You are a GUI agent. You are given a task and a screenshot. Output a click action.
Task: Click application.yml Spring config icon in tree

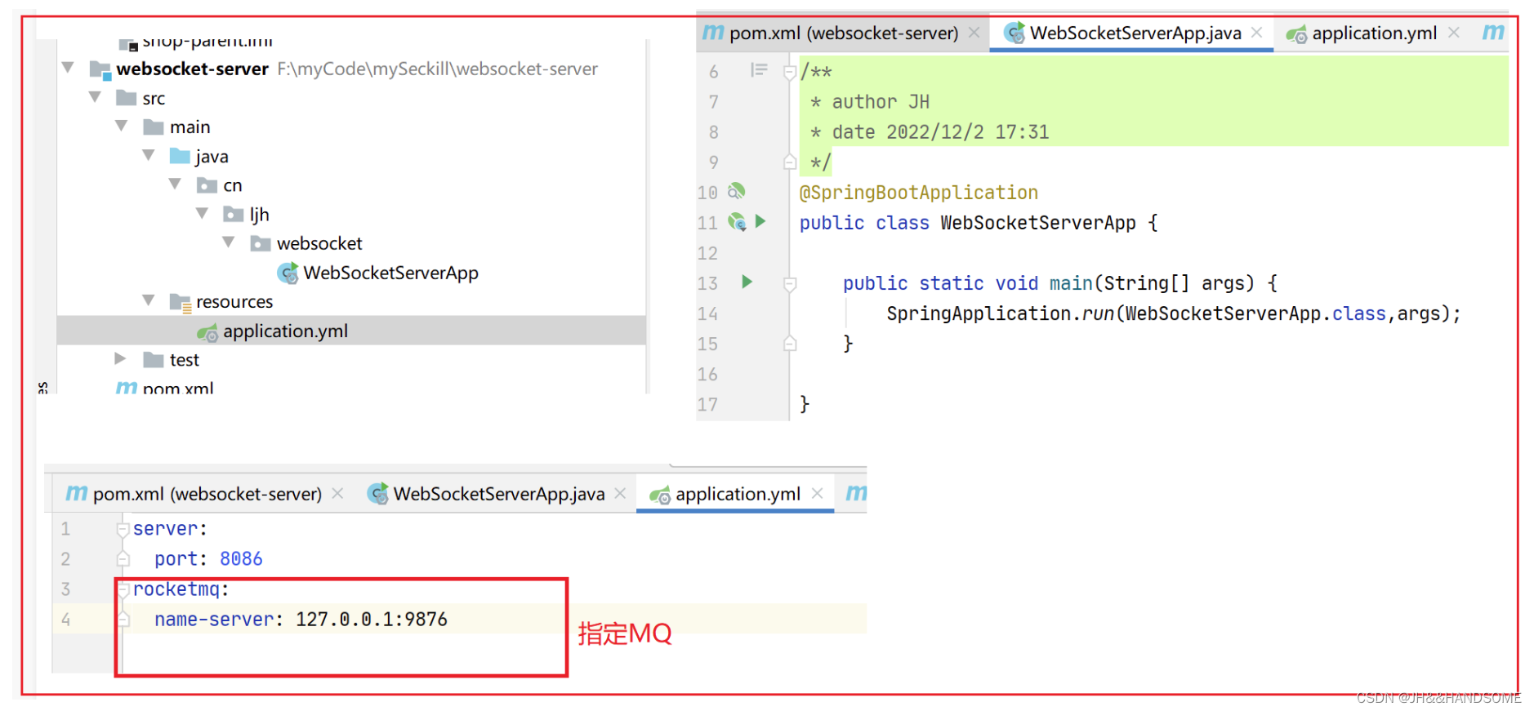point(207,331)
